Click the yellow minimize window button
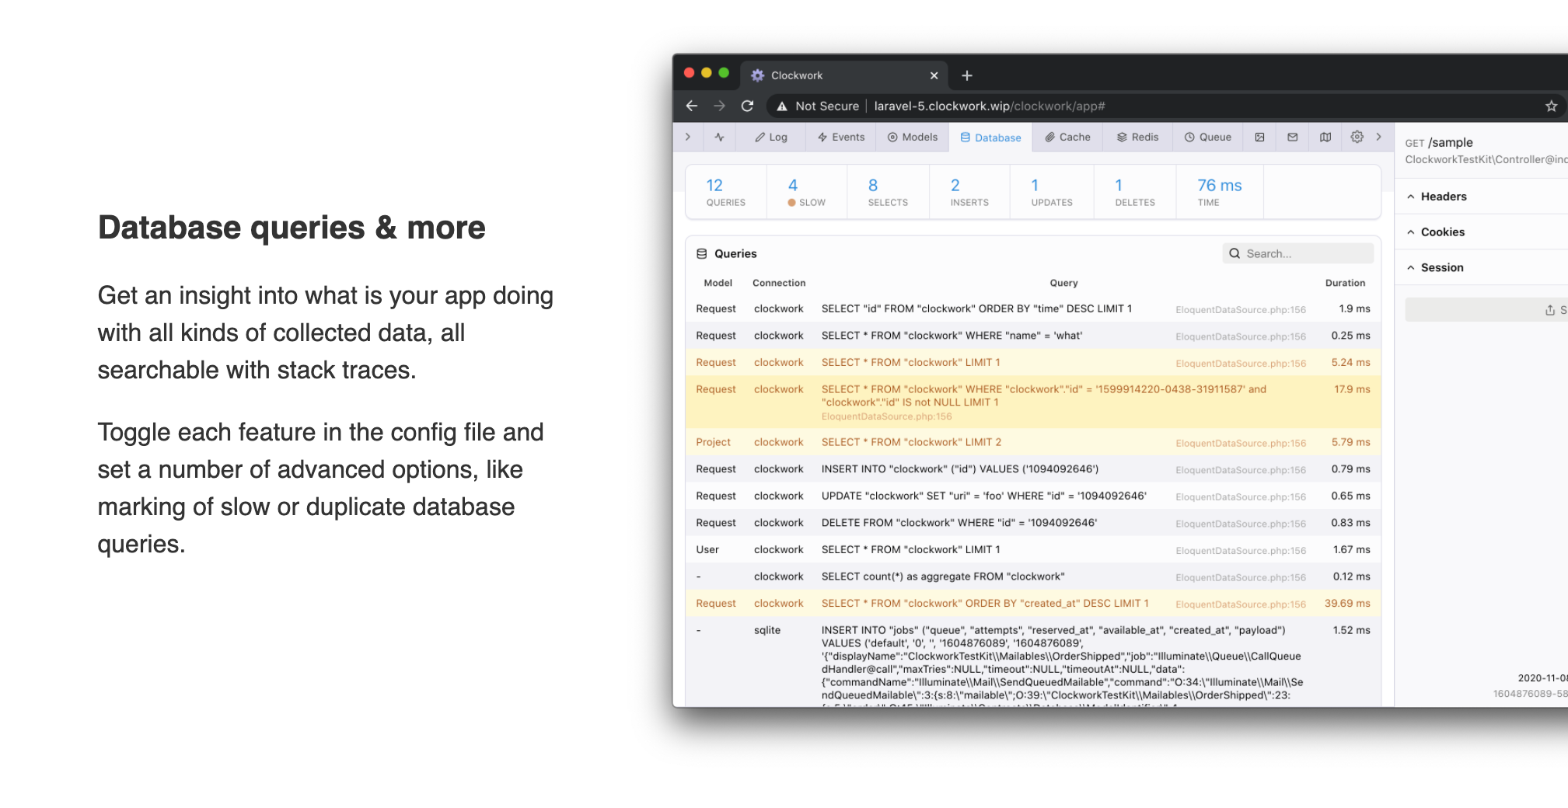This screenshot has height=808, width=1568. (x=707, y=73)
